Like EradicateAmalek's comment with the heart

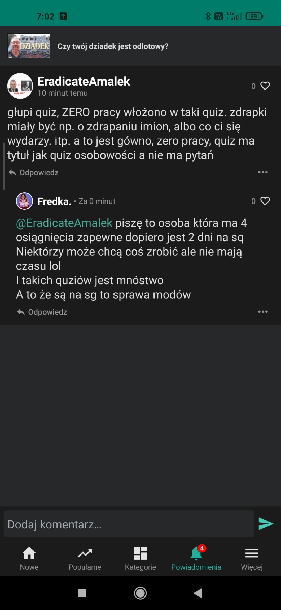tap(265, 86)
